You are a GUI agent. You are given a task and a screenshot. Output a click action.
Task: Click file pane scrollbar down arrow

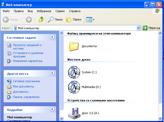point(160,119)
